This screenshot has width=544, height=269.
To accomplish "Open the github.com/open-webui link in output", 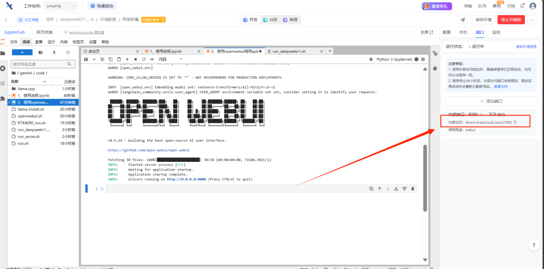I will tap(149, 150).
